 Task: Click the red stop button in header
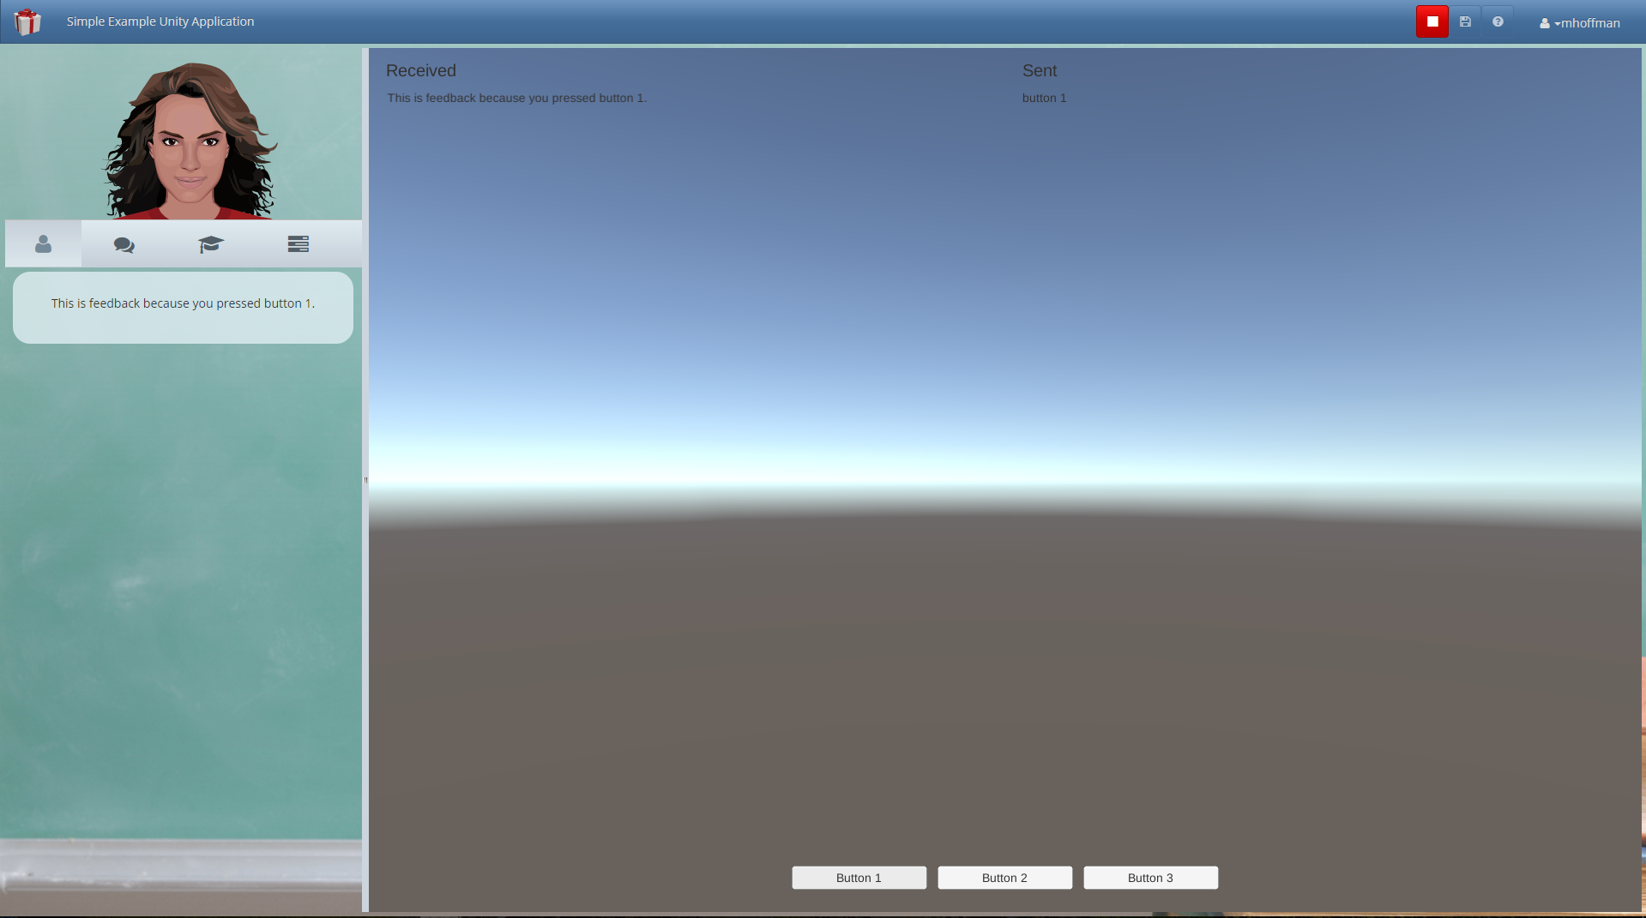click(x=1432, y=21)
